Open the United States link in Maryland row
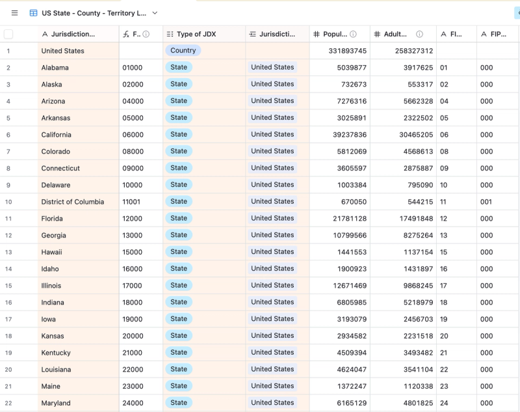 tap(272, 402)
